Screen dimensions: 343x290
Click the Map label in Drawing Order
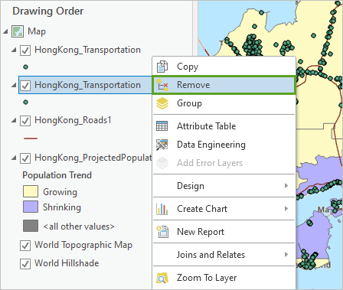[37, 31]
